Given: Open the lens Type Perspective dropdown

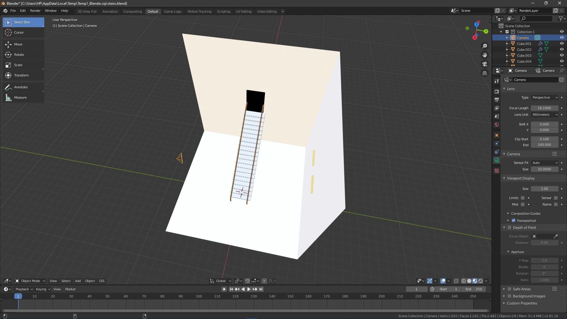Looking at the screenshot, I should (545, 97).
